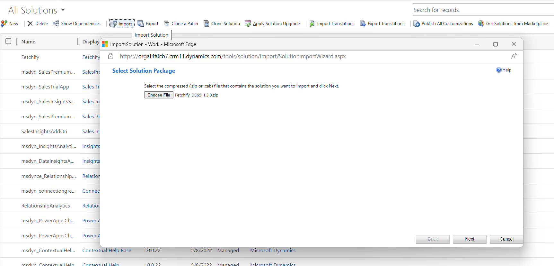The image size is (554, 266).
Task: Select the Fetchify row name
Action: (30, 57)
